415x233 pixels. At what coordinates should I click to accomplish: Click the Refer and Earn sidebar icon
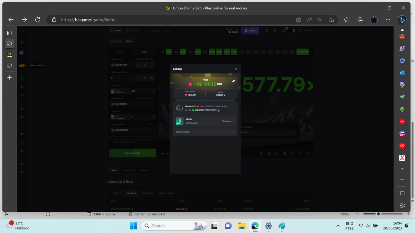22,65
